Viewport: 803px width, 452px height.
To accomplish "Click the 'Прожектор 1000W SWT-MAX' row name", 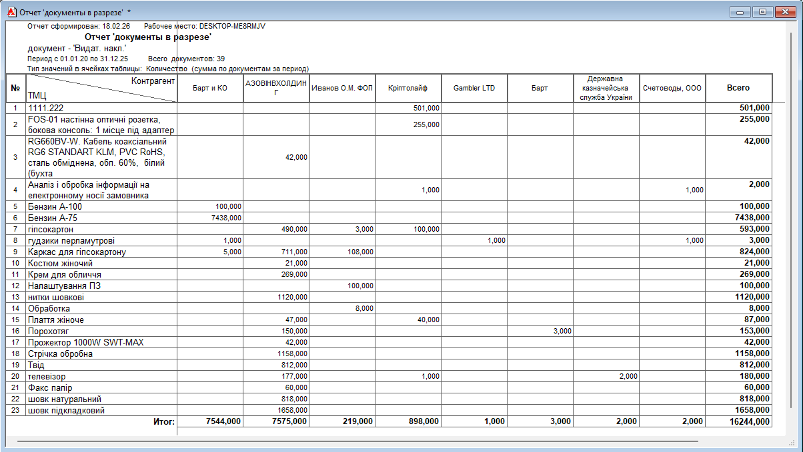I will (85, 342).
